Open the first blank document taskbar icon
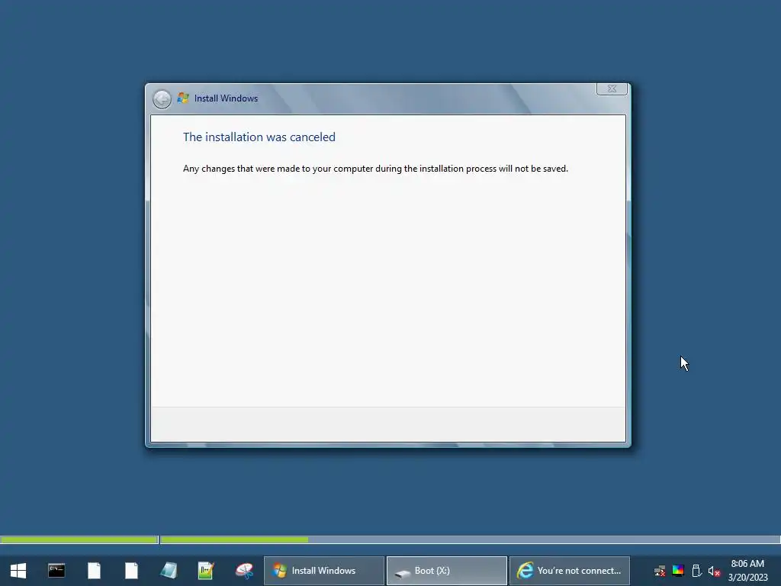 pos(94,571)
